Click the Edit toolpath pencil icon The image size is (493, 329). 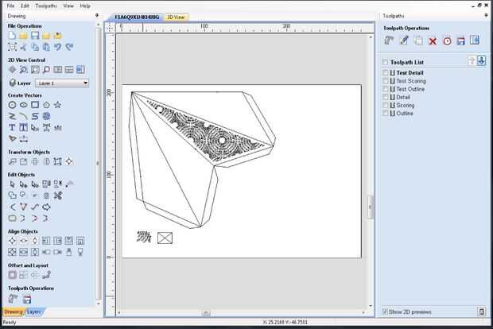(x=404, y=41)
